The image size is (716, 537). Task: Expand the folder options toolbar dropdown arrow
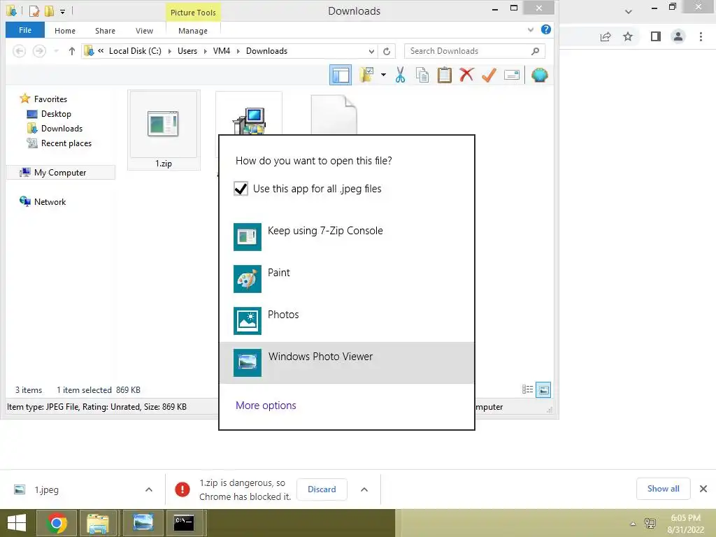(x=384, y=75)
